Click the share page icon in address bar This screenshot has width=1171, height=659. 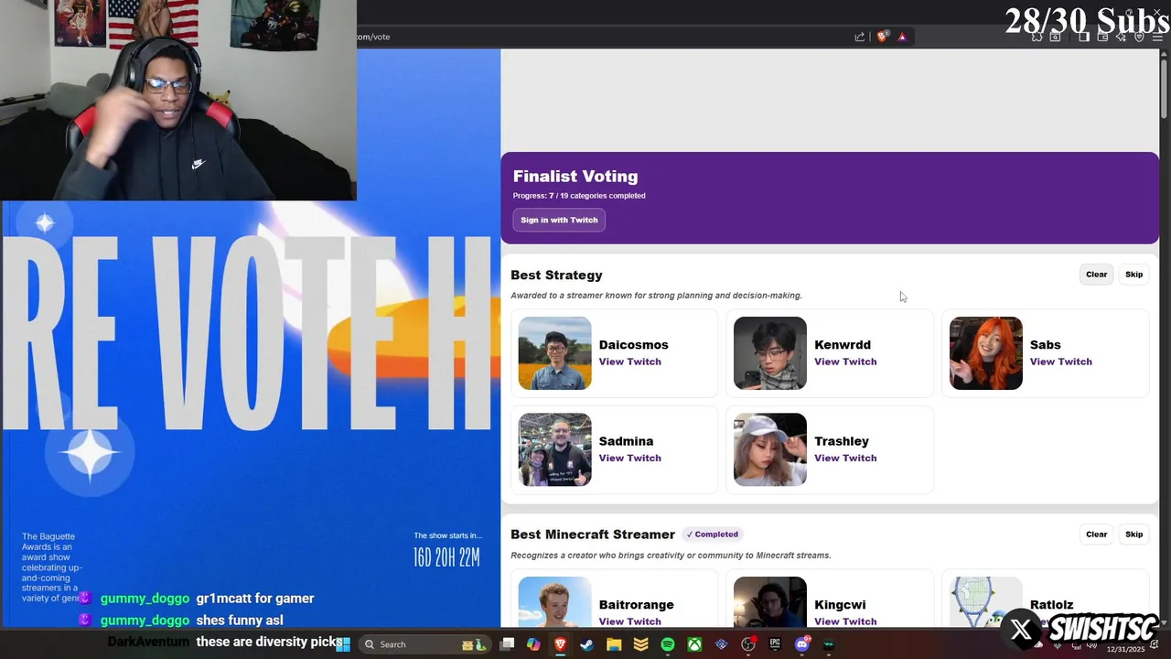(860, 37)
